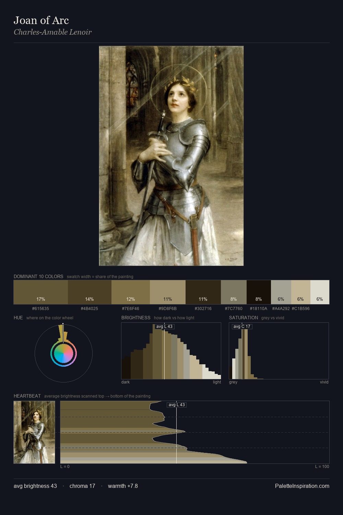Click the hex code #615635
The image size is (343, 515).
coord(40,309)
